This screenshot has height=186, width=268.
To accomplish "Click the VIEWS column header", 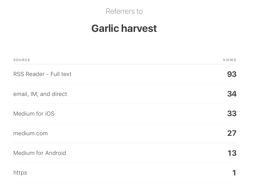I will tap(229, 60).
